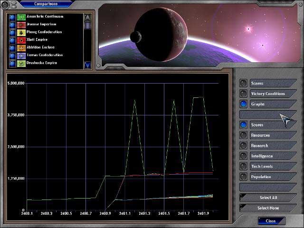Click the Terran Confederation flag icon
This screenshot has height=228, width=304.
[x=21, y=55]
